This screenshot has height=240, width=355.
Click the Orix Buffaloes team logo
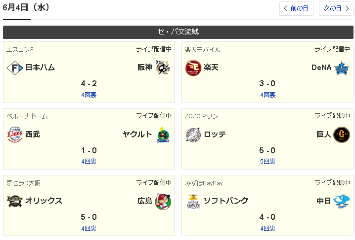15,201
